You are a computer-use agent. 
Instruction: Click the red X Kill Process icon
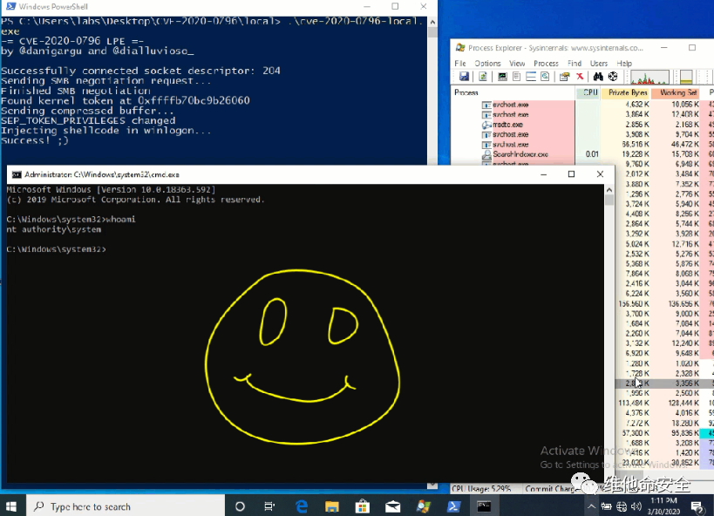(581, 77)
